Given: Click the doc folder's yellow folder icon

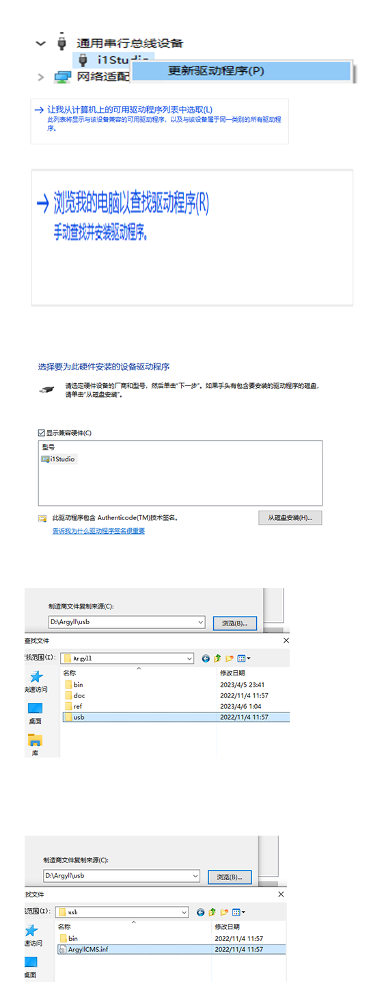Looking at the screenshot, I should click(x=68, y=695).
